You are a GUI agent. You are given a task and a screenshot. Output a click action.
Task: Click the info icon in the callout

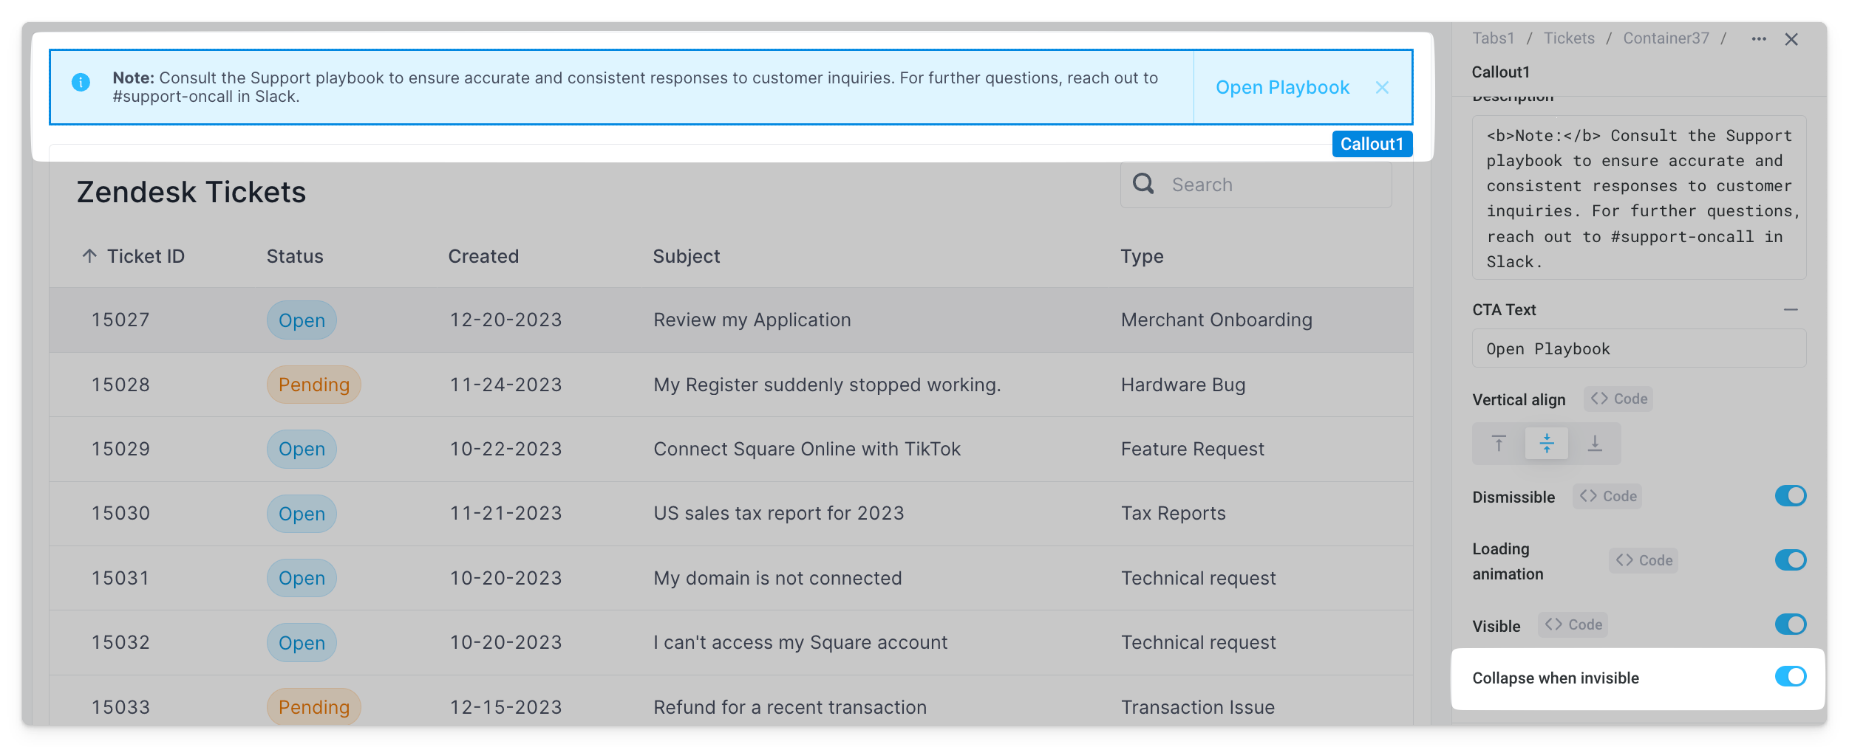81,83
